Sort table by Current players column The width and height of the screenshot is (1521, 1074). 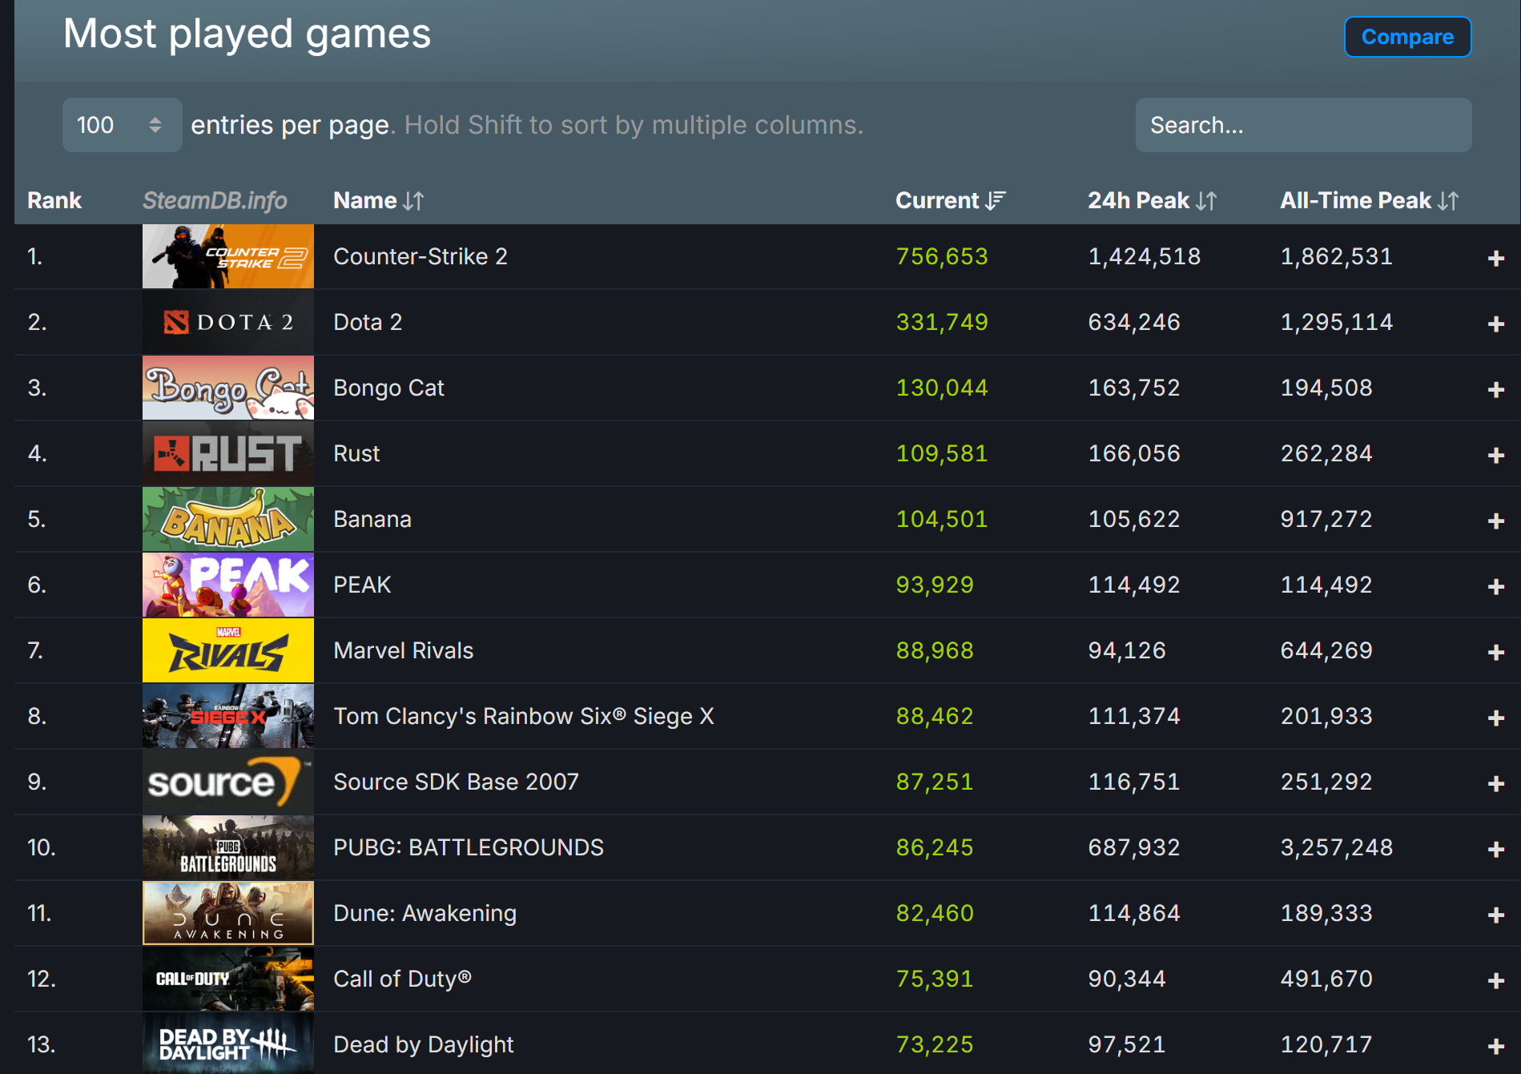(x=950, y=200)
